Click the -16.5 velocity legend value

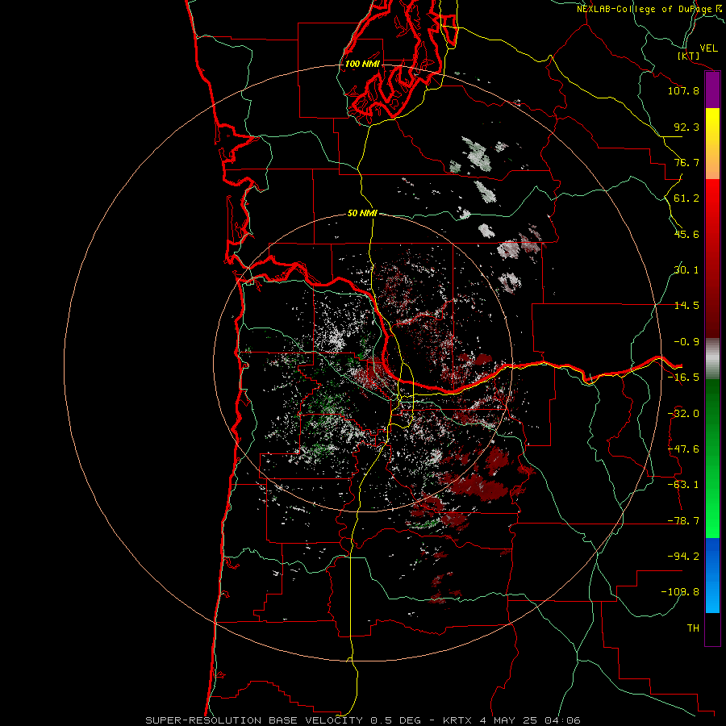point(683,378)
